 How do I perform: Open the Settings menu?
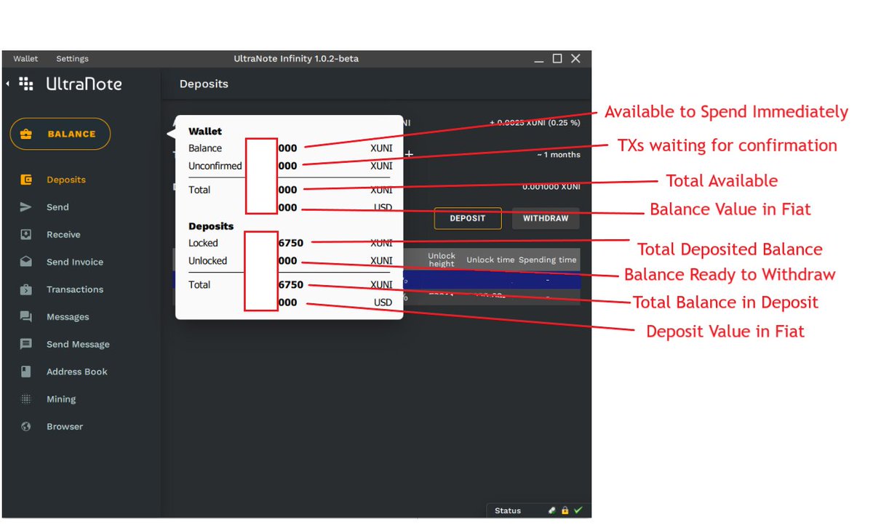point(72,59)
